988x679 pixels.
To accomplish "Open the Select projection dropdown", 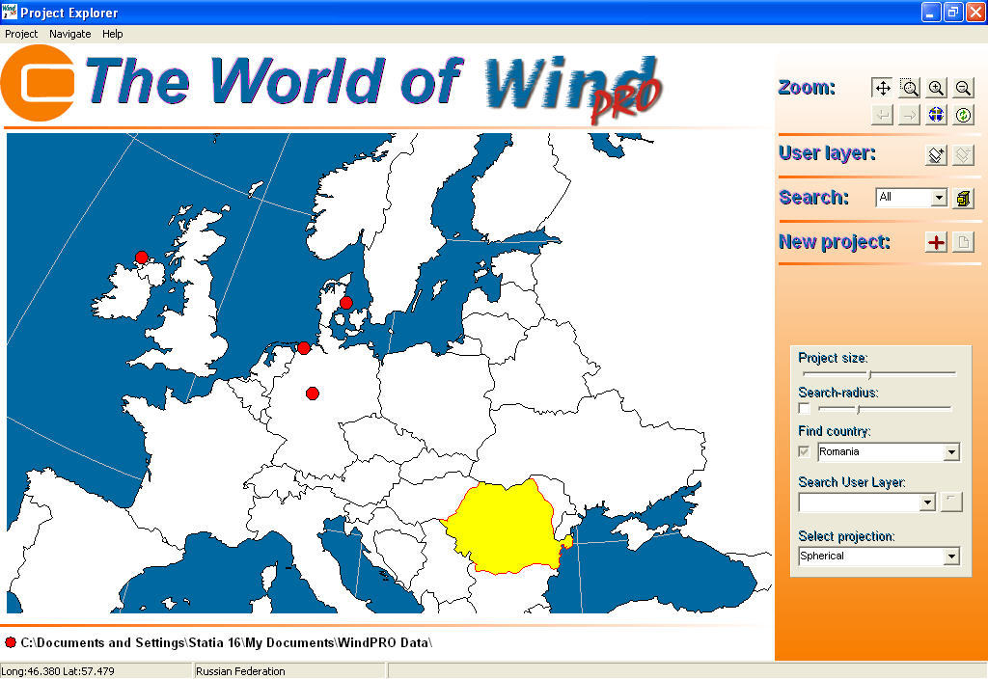I will (951, 557).
